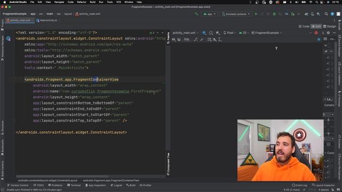Click blue help icon in design toolbar
This screenshot has height=192, width=342.
click(x=319, y=39)
